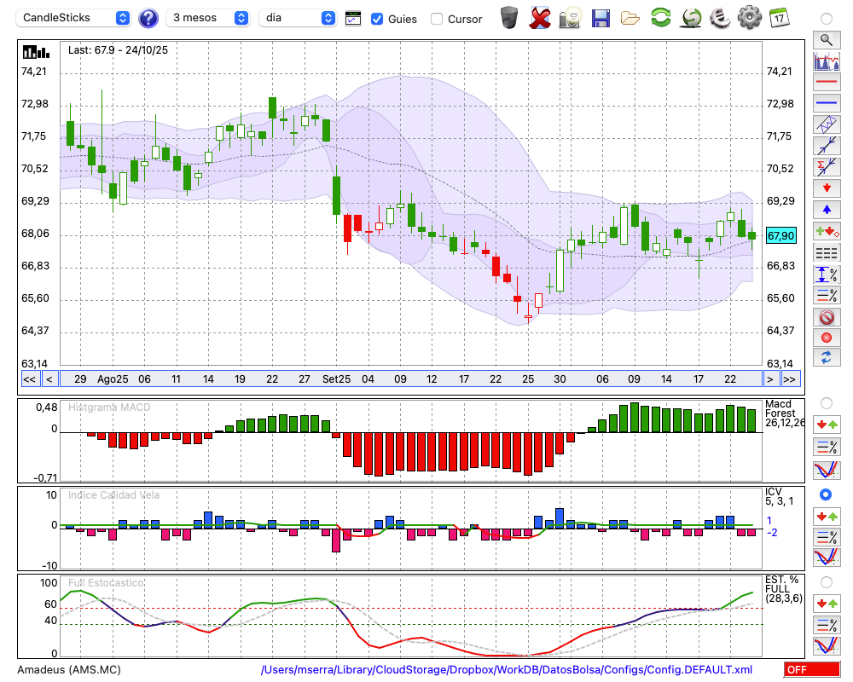Screen dimensions: 853x682
Task: Click the red prohibition sign icon
Action: 827,317
